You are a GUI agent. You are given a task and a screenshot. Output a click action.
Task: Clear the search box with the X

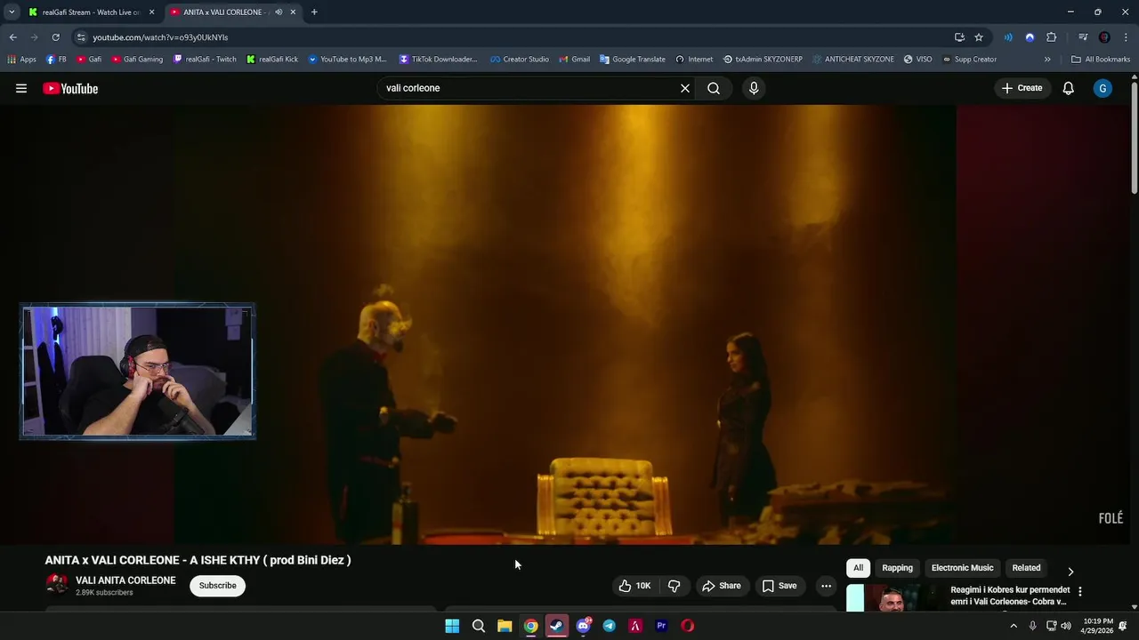pyautogui.click(x=685, y=88)
